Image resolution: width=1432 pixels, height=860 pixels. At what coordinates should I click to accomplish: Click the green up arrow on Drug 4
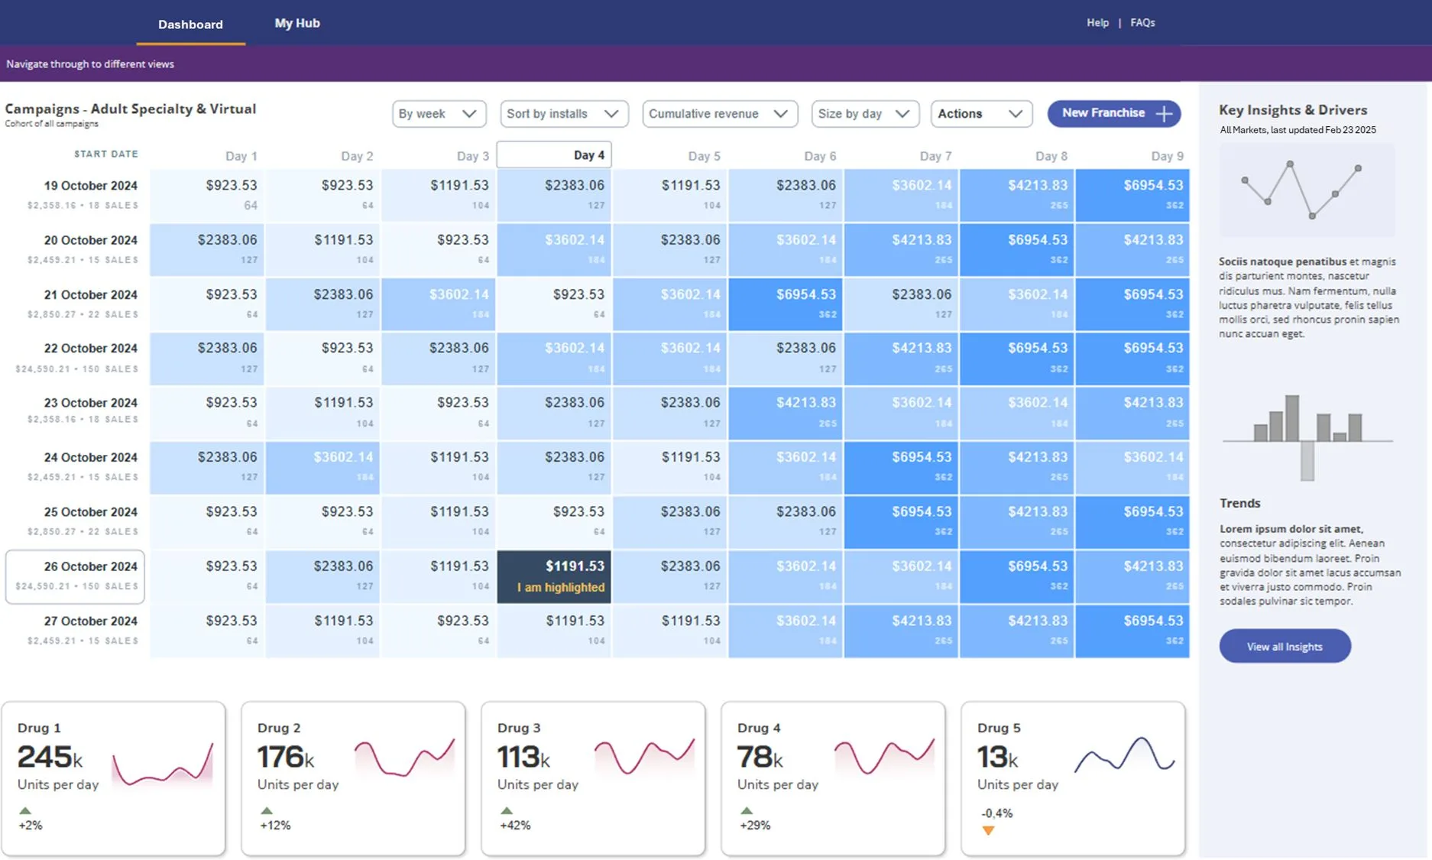[746, 810]
